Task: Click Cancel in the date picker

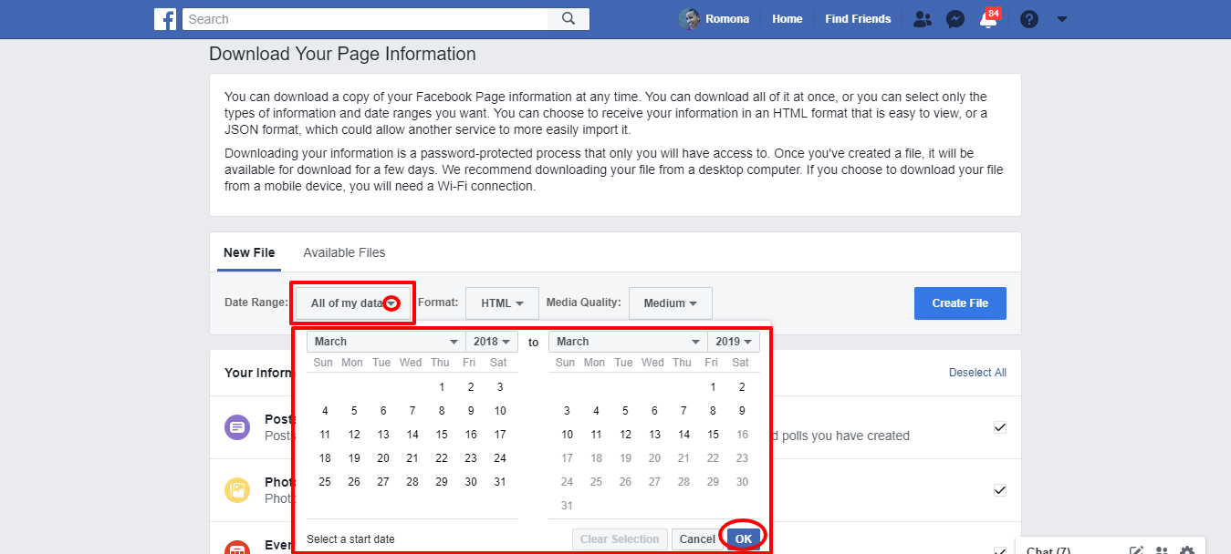Action: (x=697, y=539)
